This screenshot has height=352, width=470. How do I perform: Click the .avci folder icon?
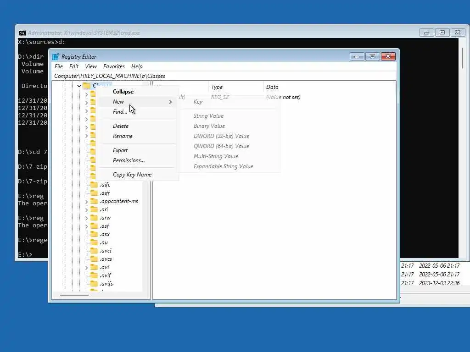[94, 251]
